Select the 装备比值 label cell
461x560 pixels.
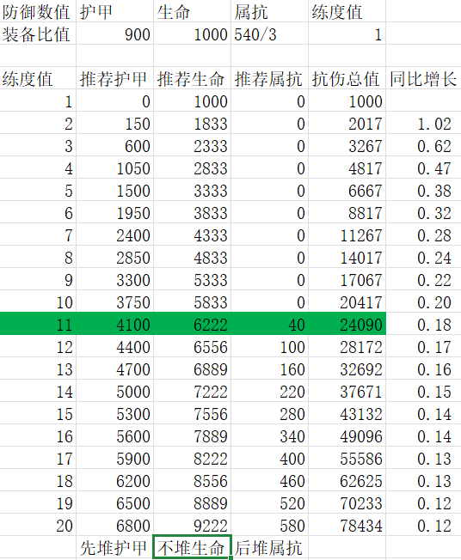point(38,33)
